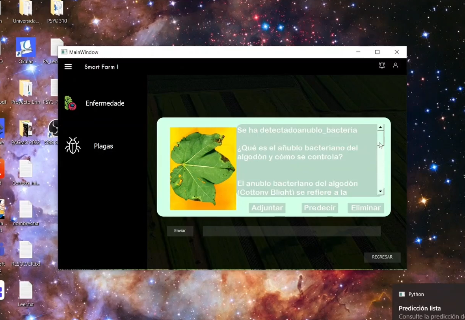Select the Universida... folder on desktop
Viewport: 465px width, 320px height.
point(26,12)
